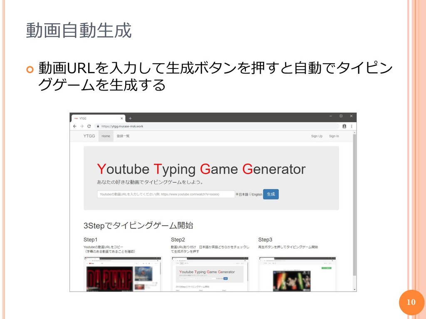
Task: Click the Step3 screenshot thumbnail
Action: [297, 274]
